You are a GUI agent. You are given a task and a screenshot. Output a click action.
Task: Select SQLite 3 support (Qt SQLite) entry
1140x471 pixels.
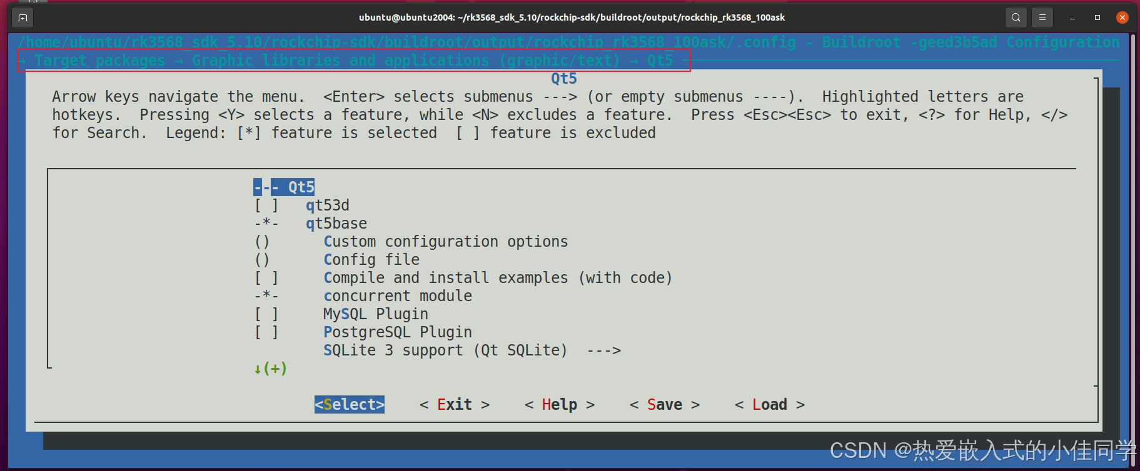tap(445, 350)
